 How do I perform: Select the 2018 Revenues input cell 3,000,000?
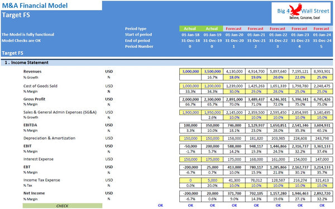[190, 72]
